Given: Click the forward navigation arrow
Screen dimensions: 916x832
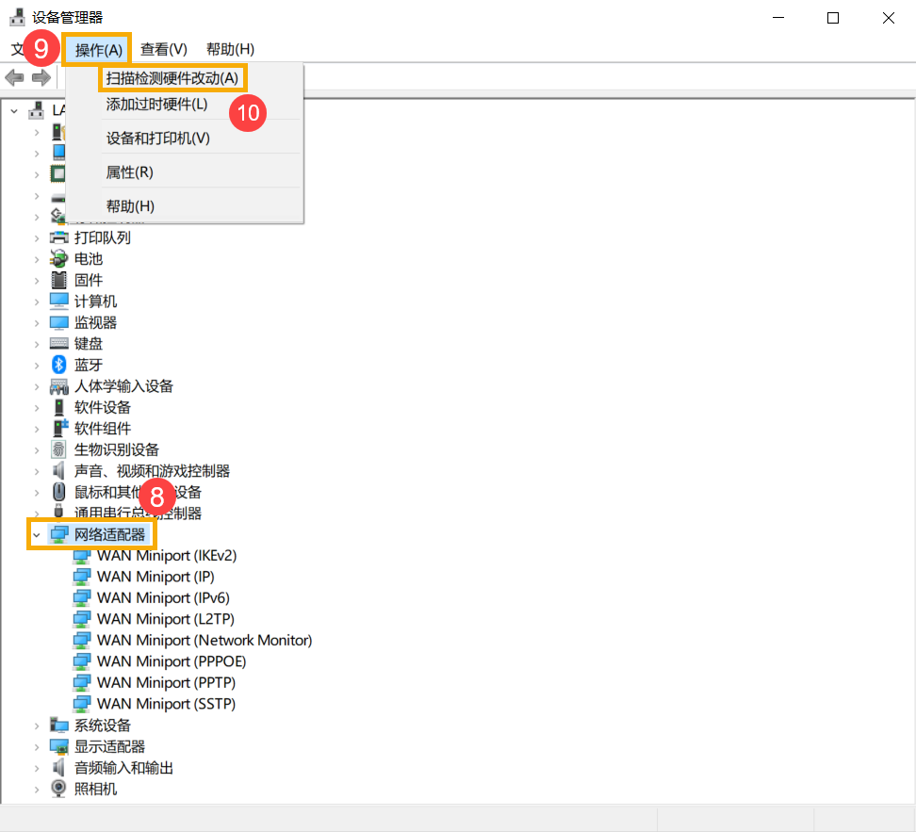Looking at the screenshot, I should point(40,77).
